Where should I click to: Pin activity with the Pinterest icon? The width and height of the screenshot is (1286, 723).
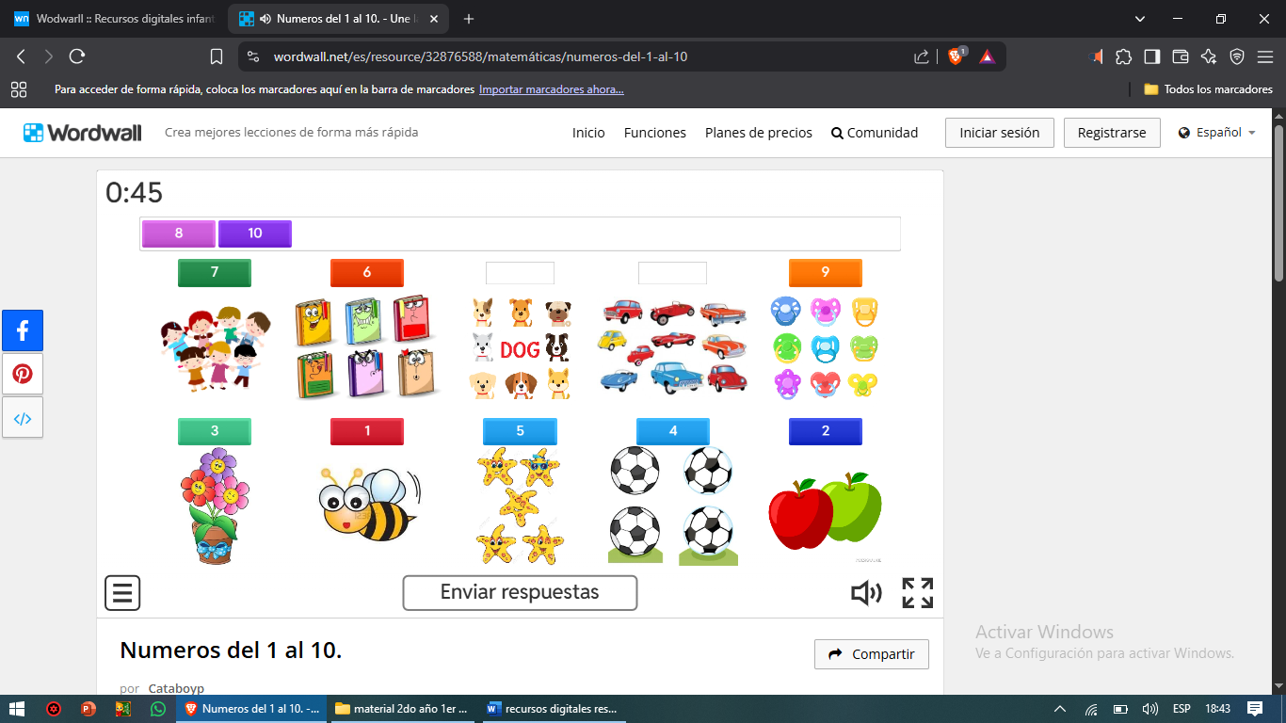click(23, 374)
